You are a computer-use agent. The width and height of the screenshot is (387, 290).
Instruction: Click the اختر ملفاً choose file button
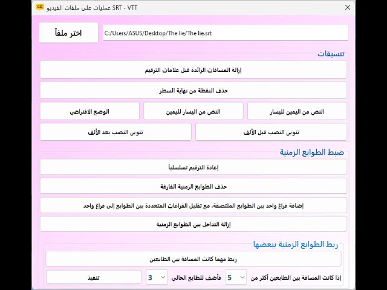pyautogui.click(x=68, y=33)
